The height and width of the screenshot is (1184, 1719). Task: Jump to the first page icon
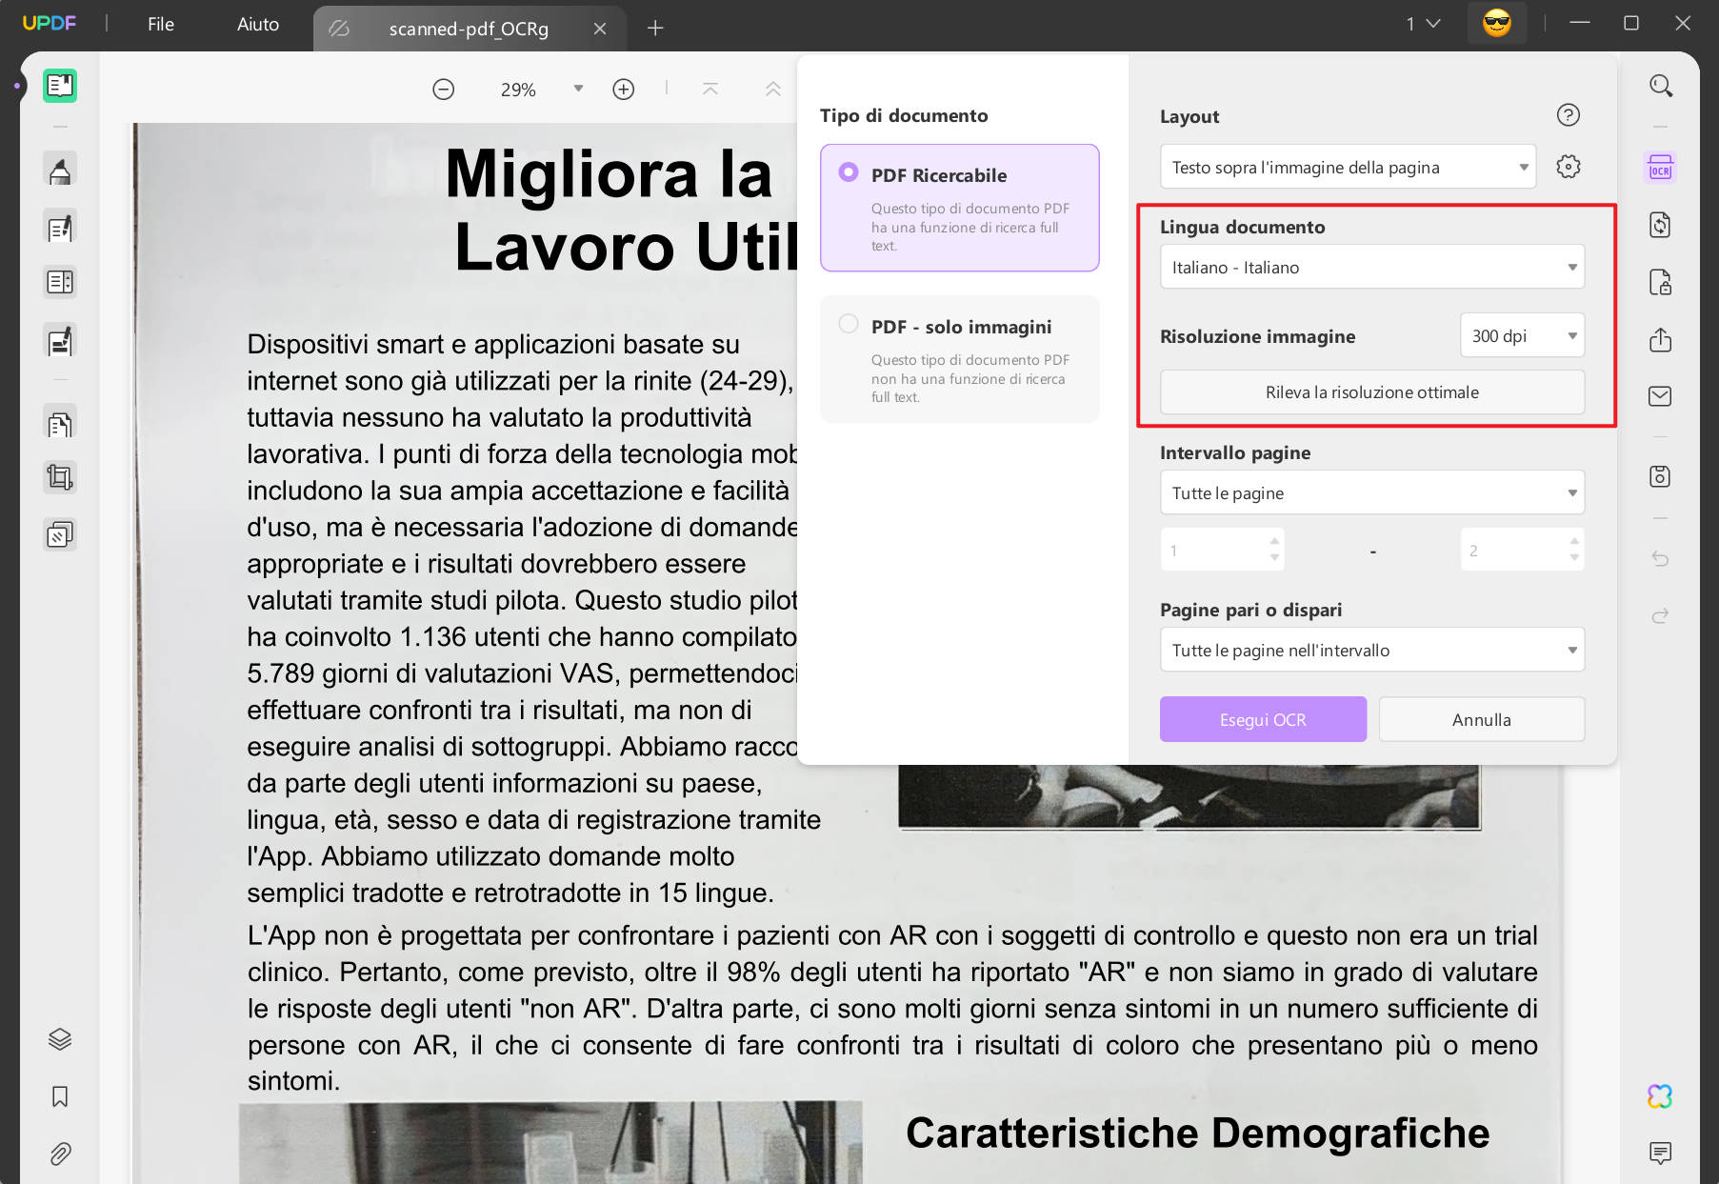pos(710,89)
